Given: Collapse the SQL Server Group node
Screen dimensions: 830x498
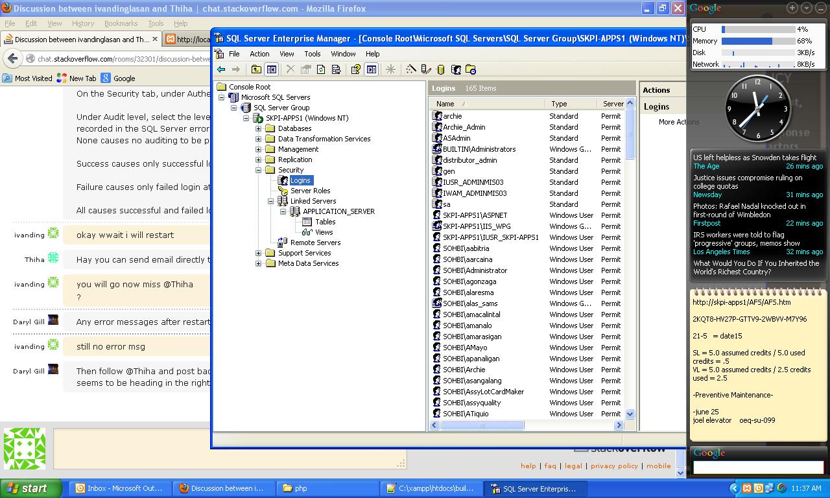Looking at the screenshot, I should [233, 108].
